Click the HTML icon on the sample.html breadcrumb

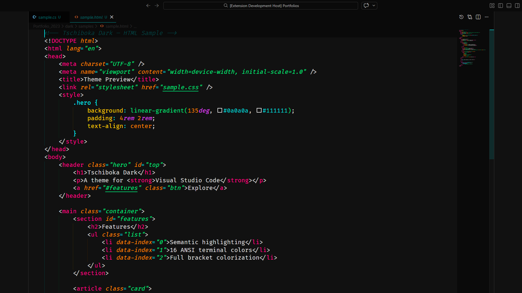click(x=102, y=26)
